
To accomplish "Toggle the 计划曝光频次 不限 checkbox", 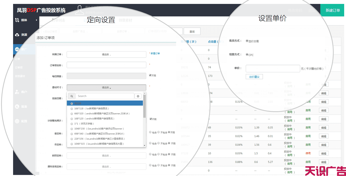I will pos(151,119).
